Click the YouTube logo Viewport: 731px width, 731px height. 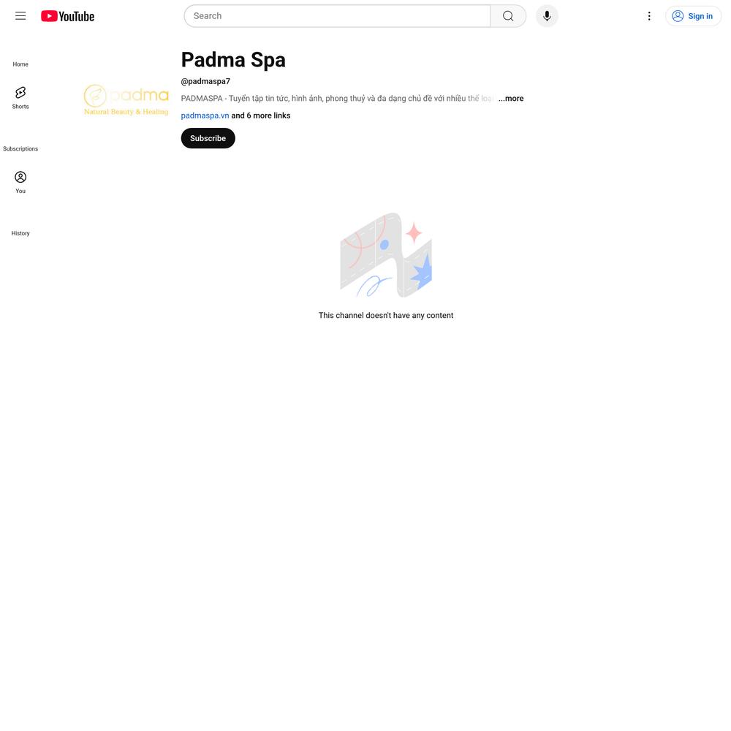coord(67,16)
